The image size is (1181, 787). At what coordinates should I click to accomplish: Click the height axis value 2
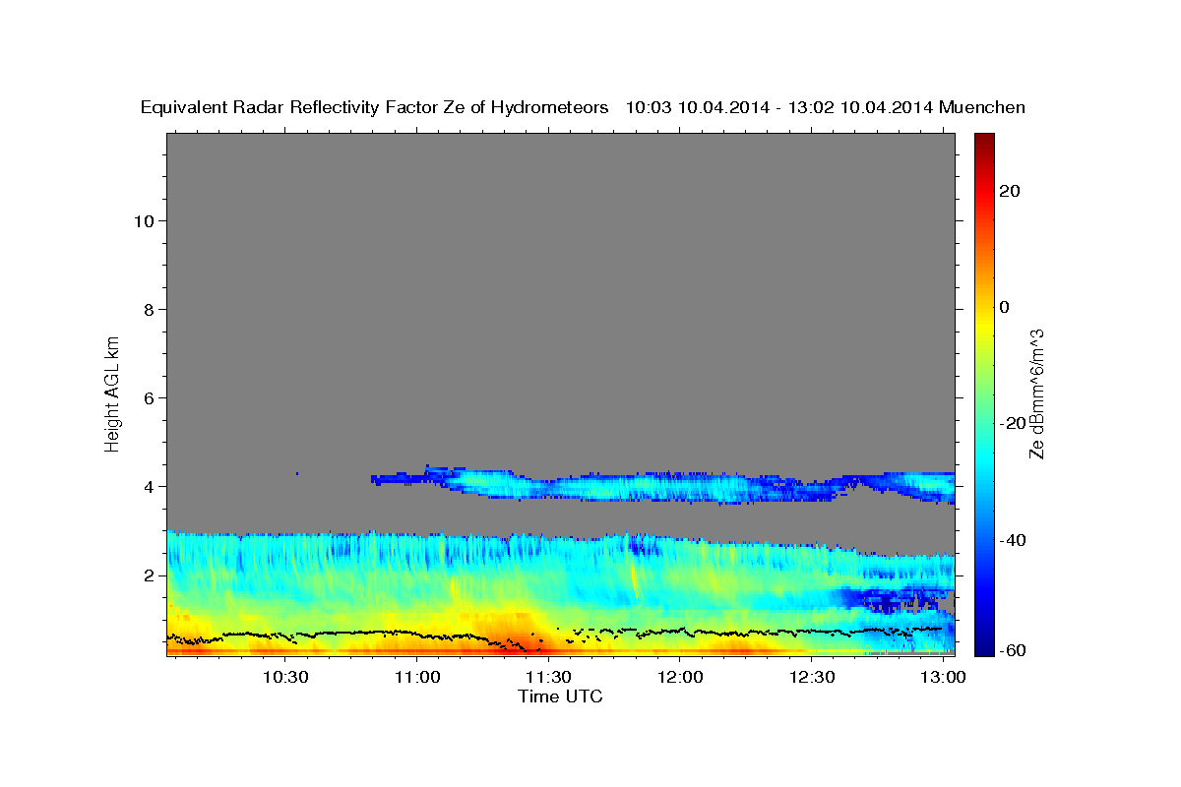[x=150, y=575]
